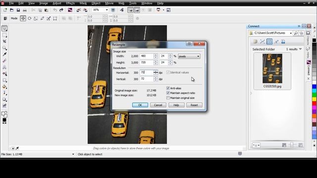The width and height of the screenshot is (317, 178).
Task: Switch to the Objects docker tab
Action: coord(308,38)
